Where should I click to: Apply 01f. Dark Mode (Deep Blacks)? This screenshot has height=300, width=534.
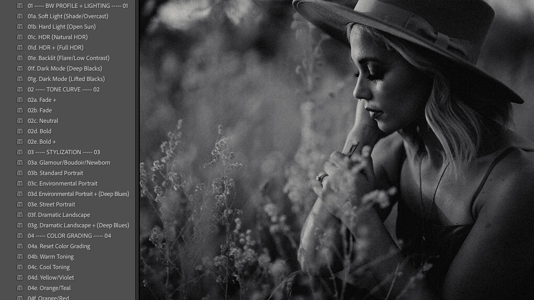pyautogui.click(x=64, y=68)
